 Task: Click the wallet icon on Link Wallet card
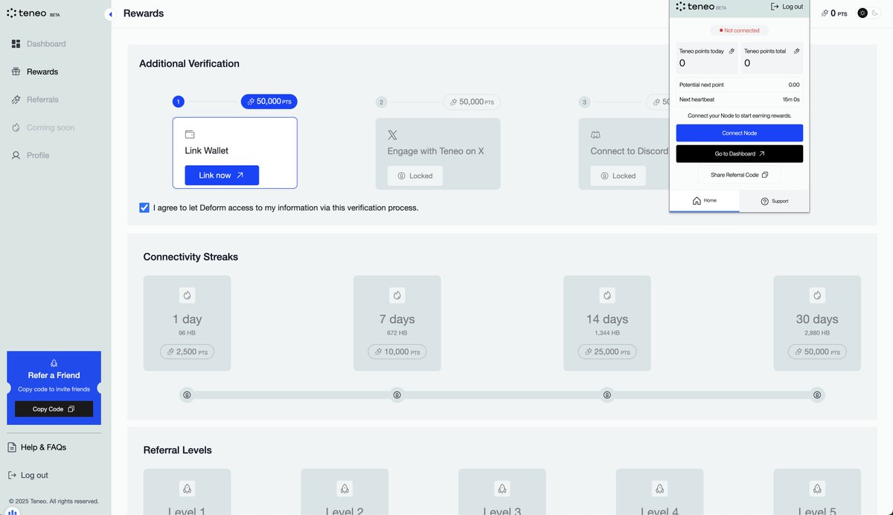(x=190, y=135)
